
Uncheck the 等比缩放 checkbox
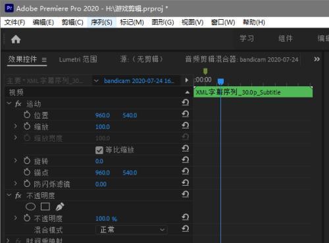click(x=99, y=150)
